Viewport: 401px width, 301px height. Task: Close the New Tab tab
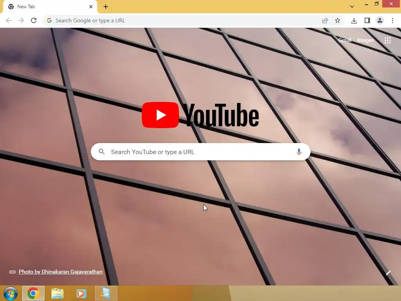click(91, 7)
